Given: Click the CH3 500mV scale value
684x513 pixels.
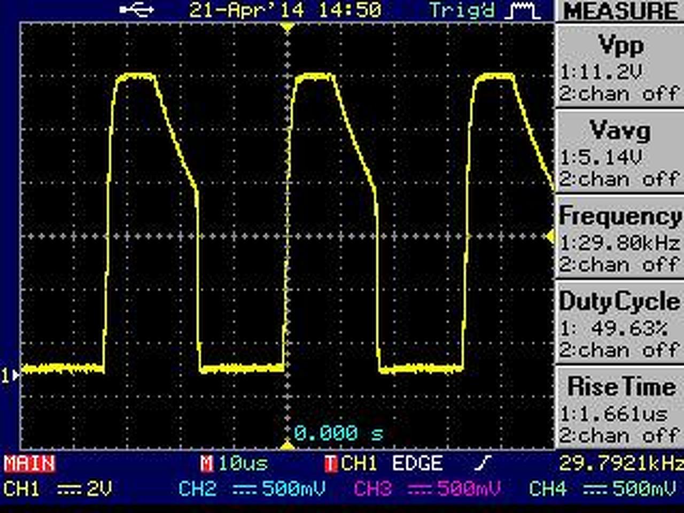Looking at the screenshot, I should coord(469,488).
